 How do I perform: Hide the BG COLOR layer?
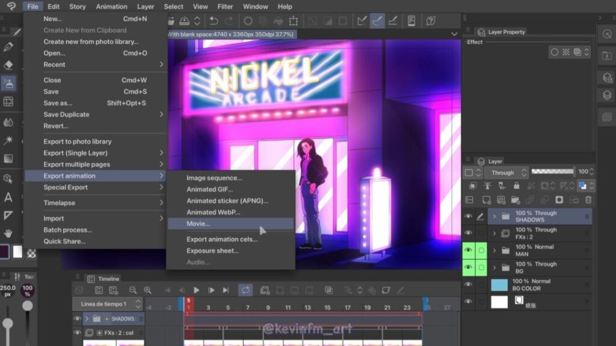tap(468, 285)
